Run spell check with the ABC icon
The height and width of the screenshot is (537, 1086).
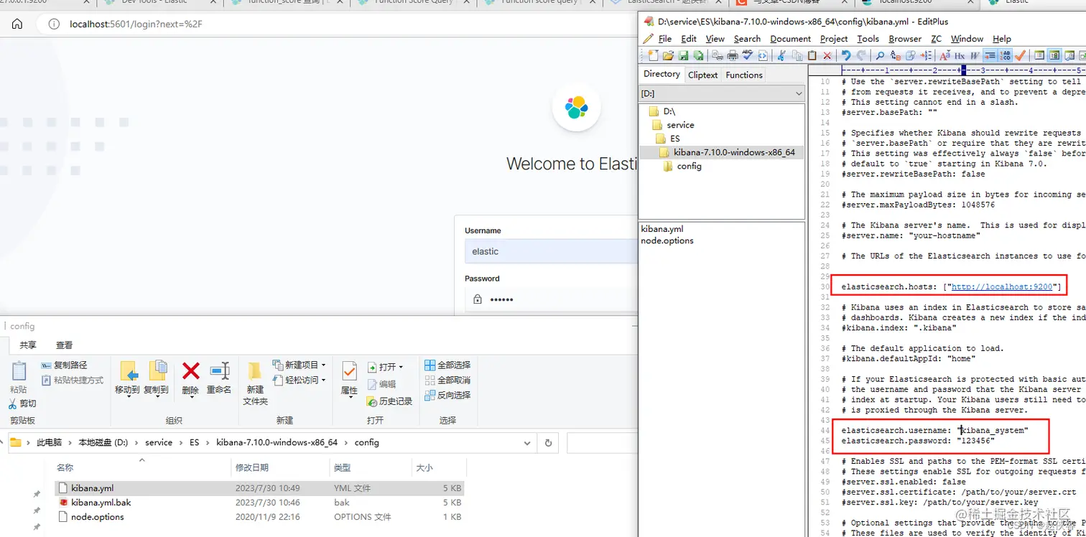tap(748, 55)
